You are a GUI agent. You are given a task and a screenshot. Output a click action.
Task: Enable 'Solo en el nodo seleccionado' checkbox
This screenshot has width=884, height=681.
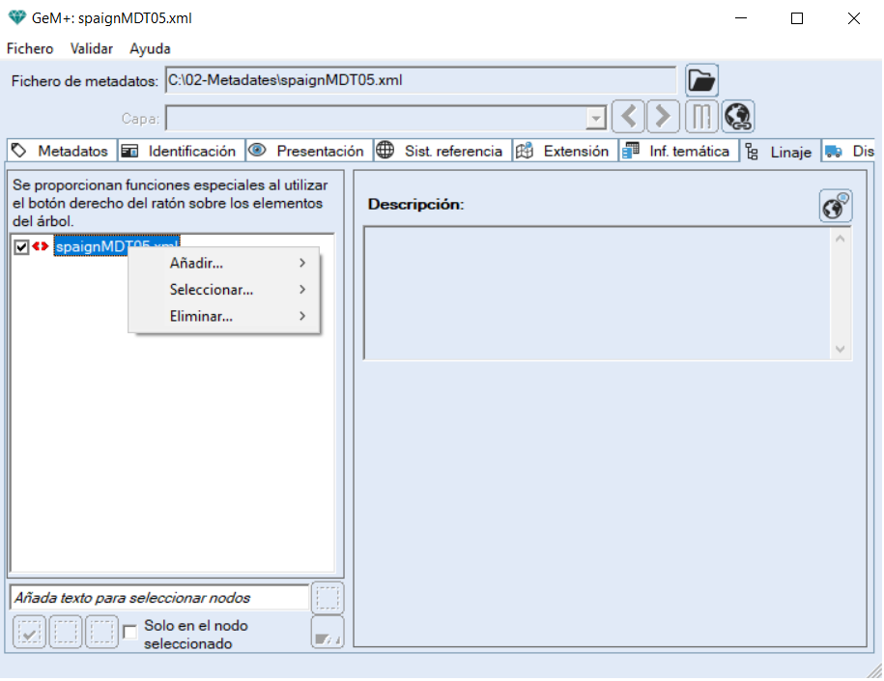130,632
